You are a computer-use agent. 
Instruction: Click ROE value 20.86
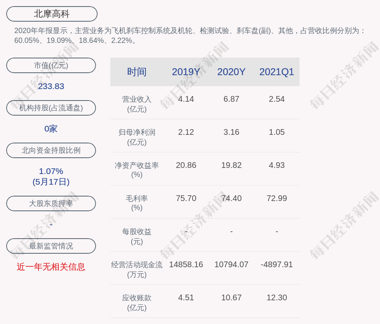pos(186,165)
